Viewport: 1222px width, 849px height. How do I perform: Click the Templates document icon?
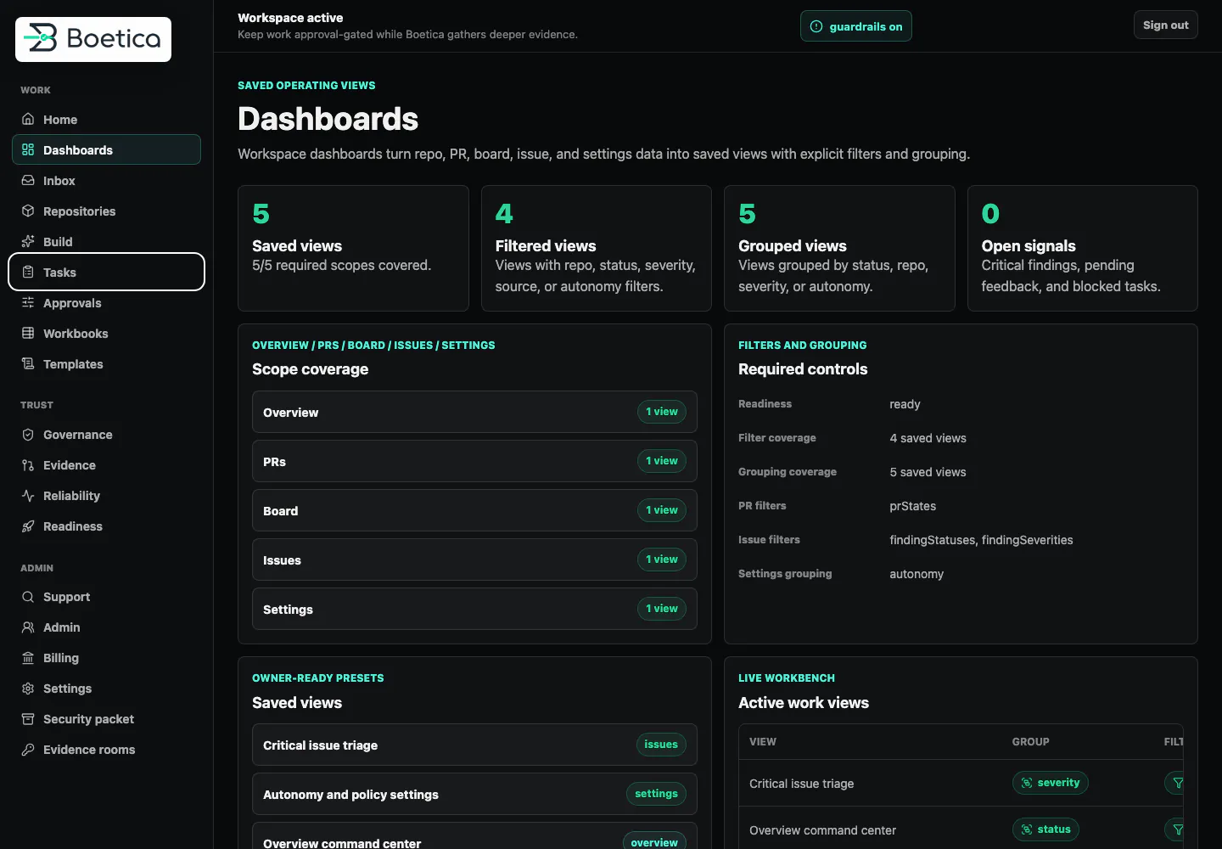tap(28, 364)
